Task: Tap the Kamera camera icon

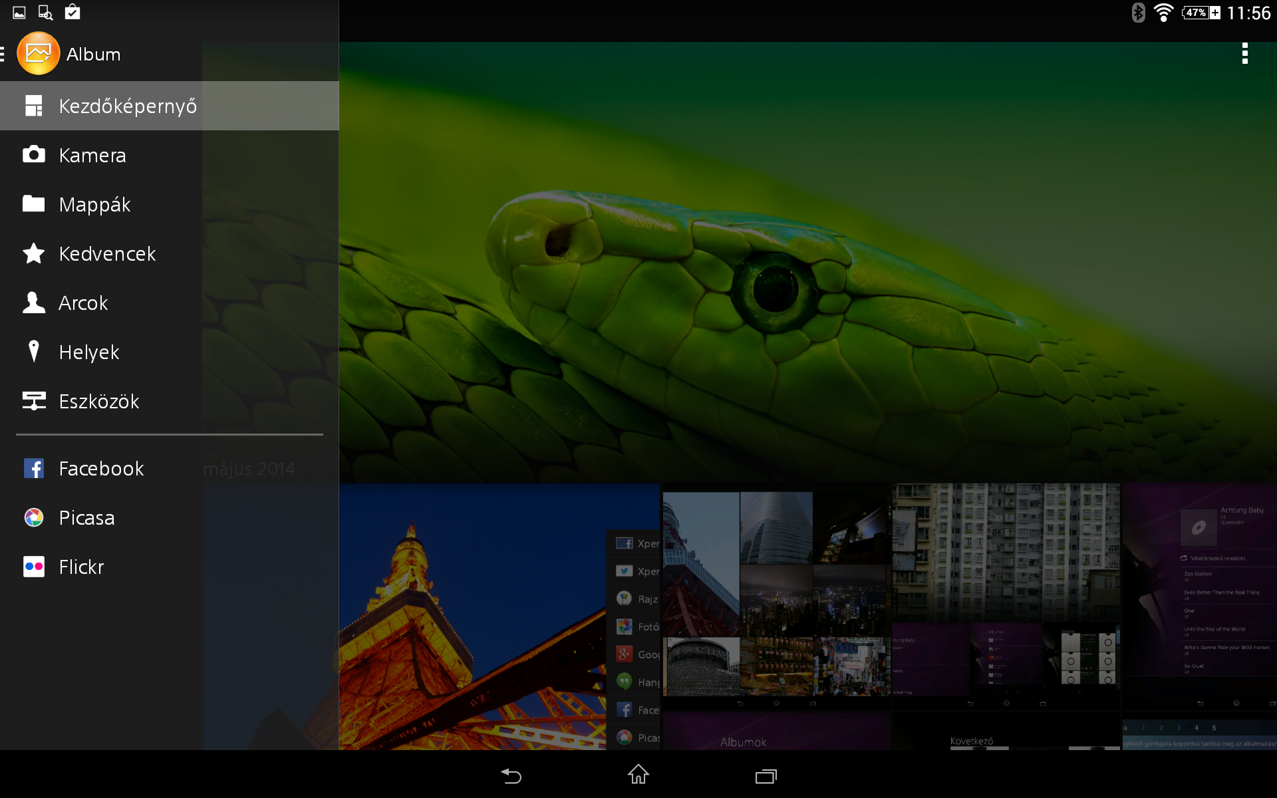Action: tap(34, 154)
